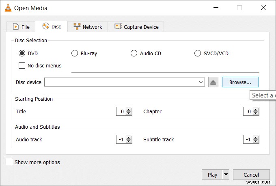Switch to the Disc tab
The width and height of the screenshot is (276, 186).
click(52, 27)
